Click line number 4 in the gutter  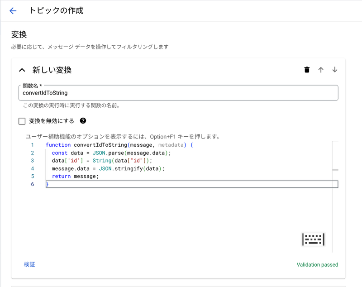(33, 168)
